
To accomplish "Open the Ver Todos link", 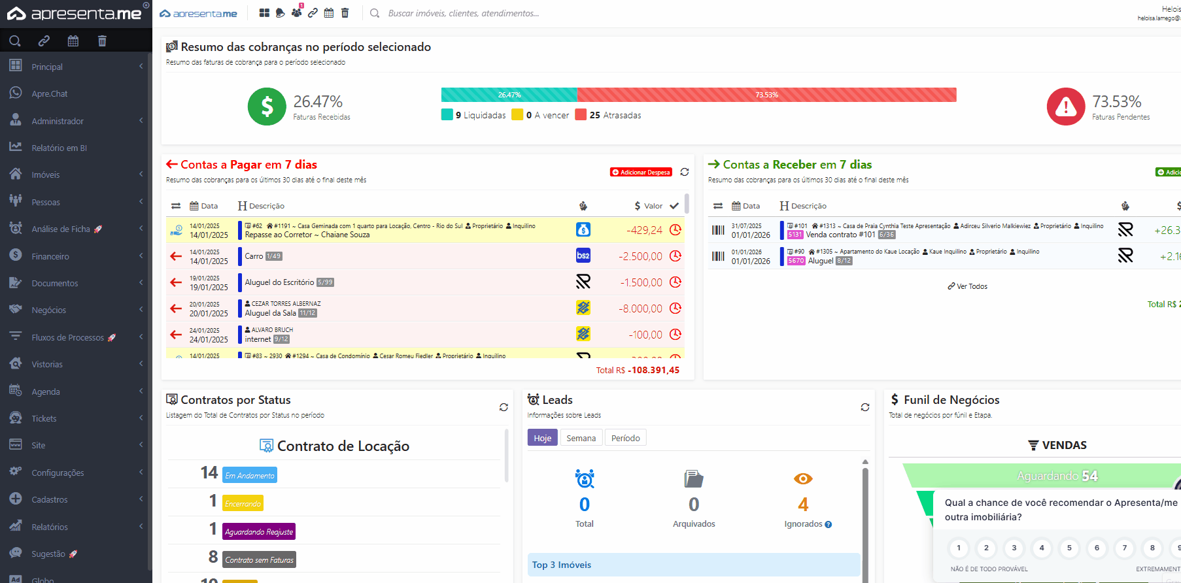I will click(x=968, y=286).
